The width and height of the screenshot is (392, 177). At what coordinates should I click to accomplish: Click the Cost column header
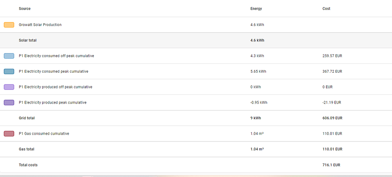326,9
